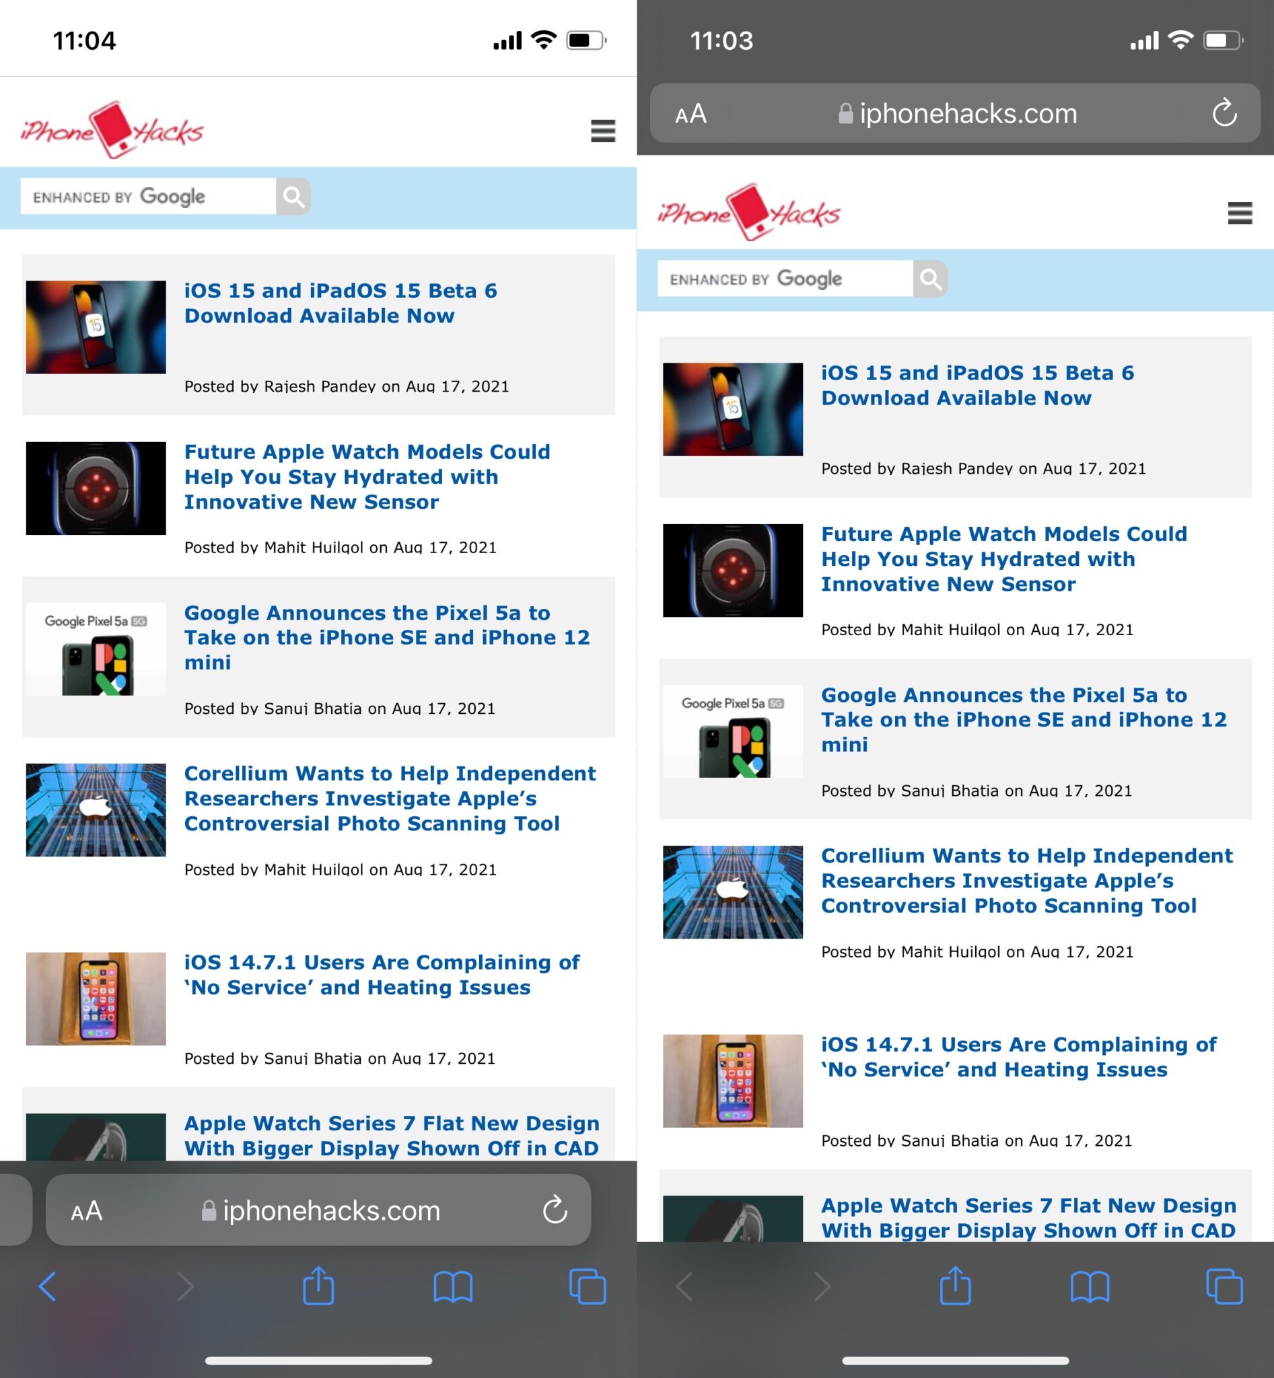The width and height of the screenshot is (1274, 1378).
Task: Open iOS 15 Beta 6 article in 11:04 screen
Action: tap(341, 303)
